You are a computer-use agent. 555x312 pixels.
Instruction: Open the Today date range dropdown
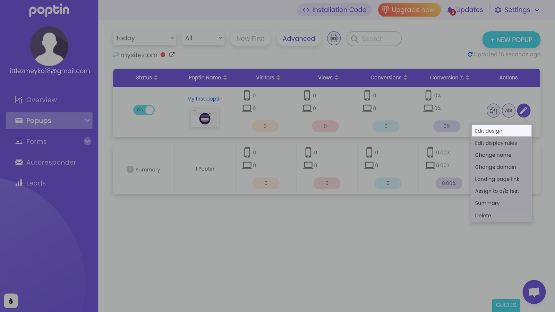click(144, 38)
